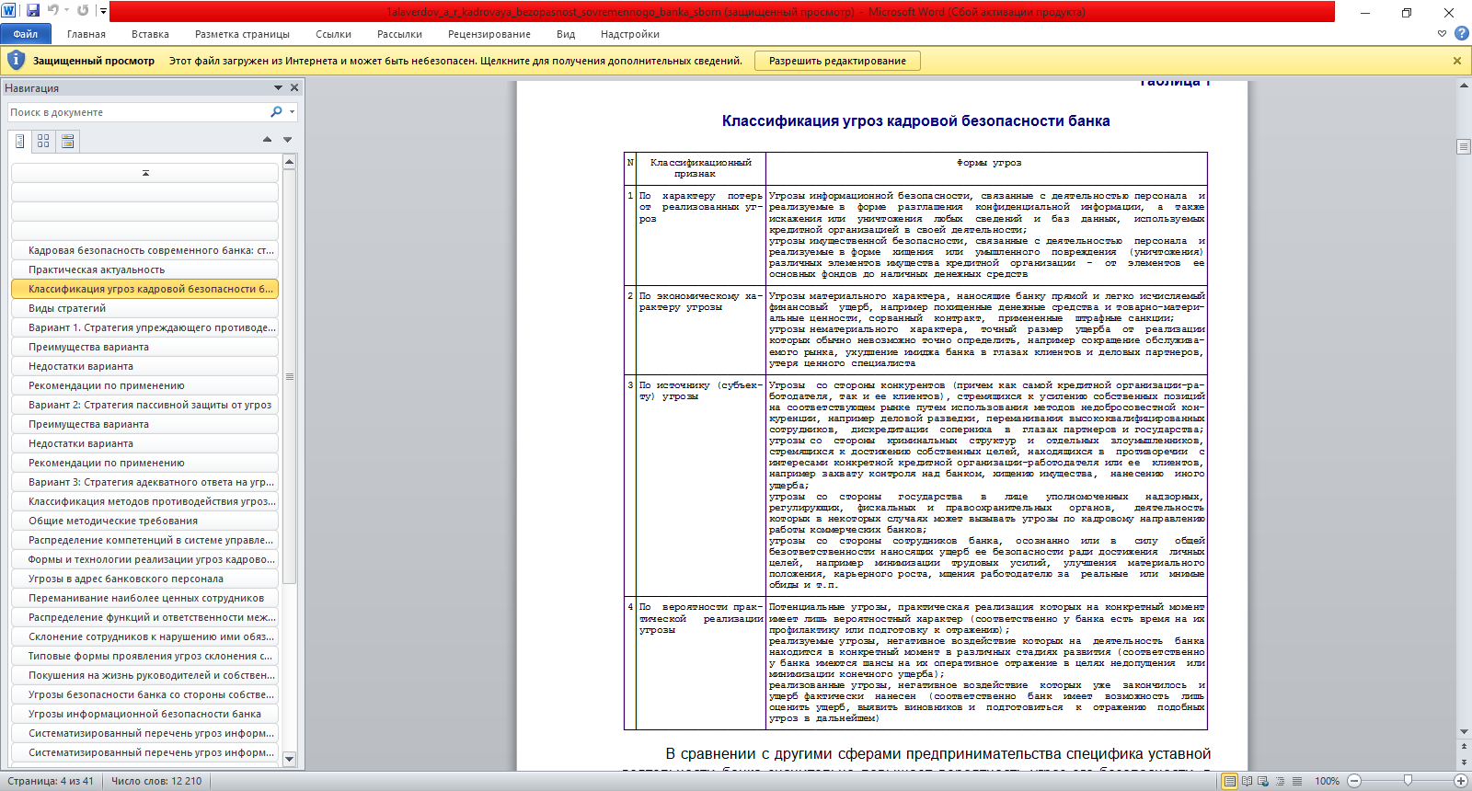Viewport: 1472px width, 791px height.
Task: Show headings browse view in Navigation pane
Action: coord(19,141)
